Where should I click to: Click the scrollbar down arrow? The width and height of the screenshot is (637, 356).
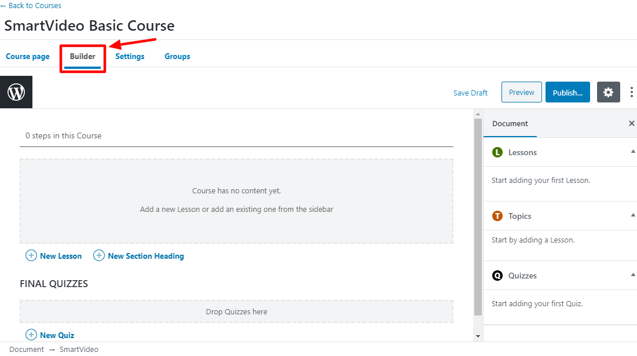[478, 336]
